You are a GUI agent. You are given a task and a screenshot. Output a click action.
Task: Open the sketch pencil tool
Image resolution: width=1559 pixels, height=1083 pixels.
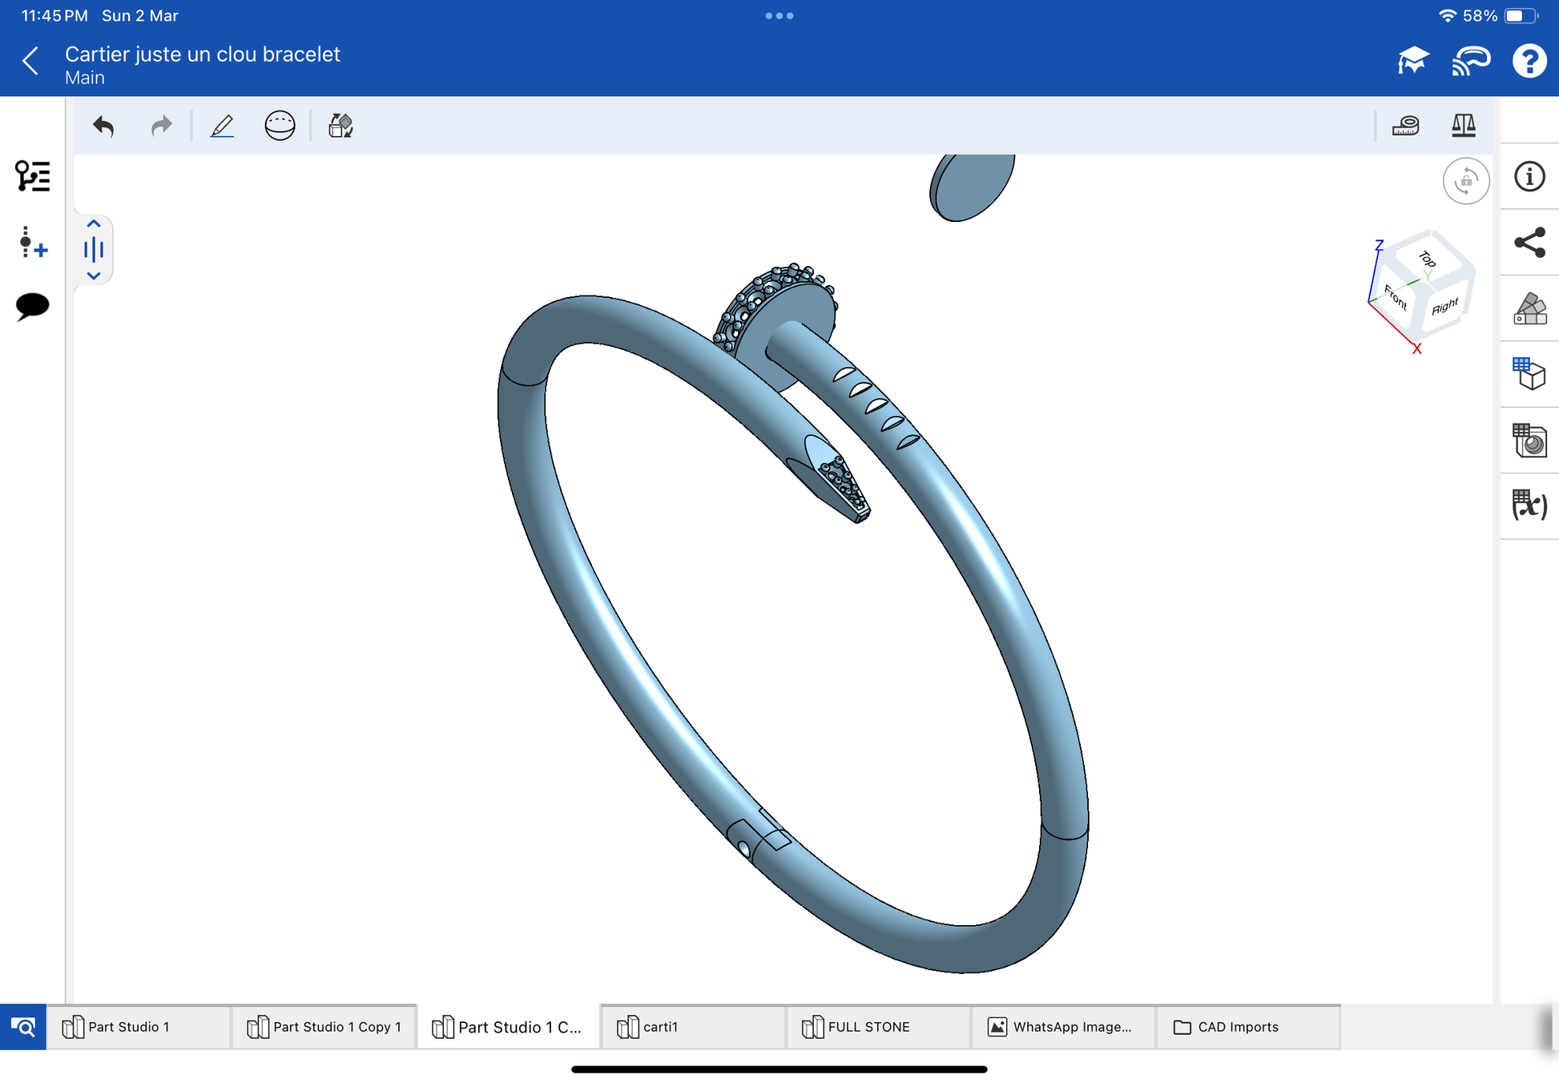point(222,126)
